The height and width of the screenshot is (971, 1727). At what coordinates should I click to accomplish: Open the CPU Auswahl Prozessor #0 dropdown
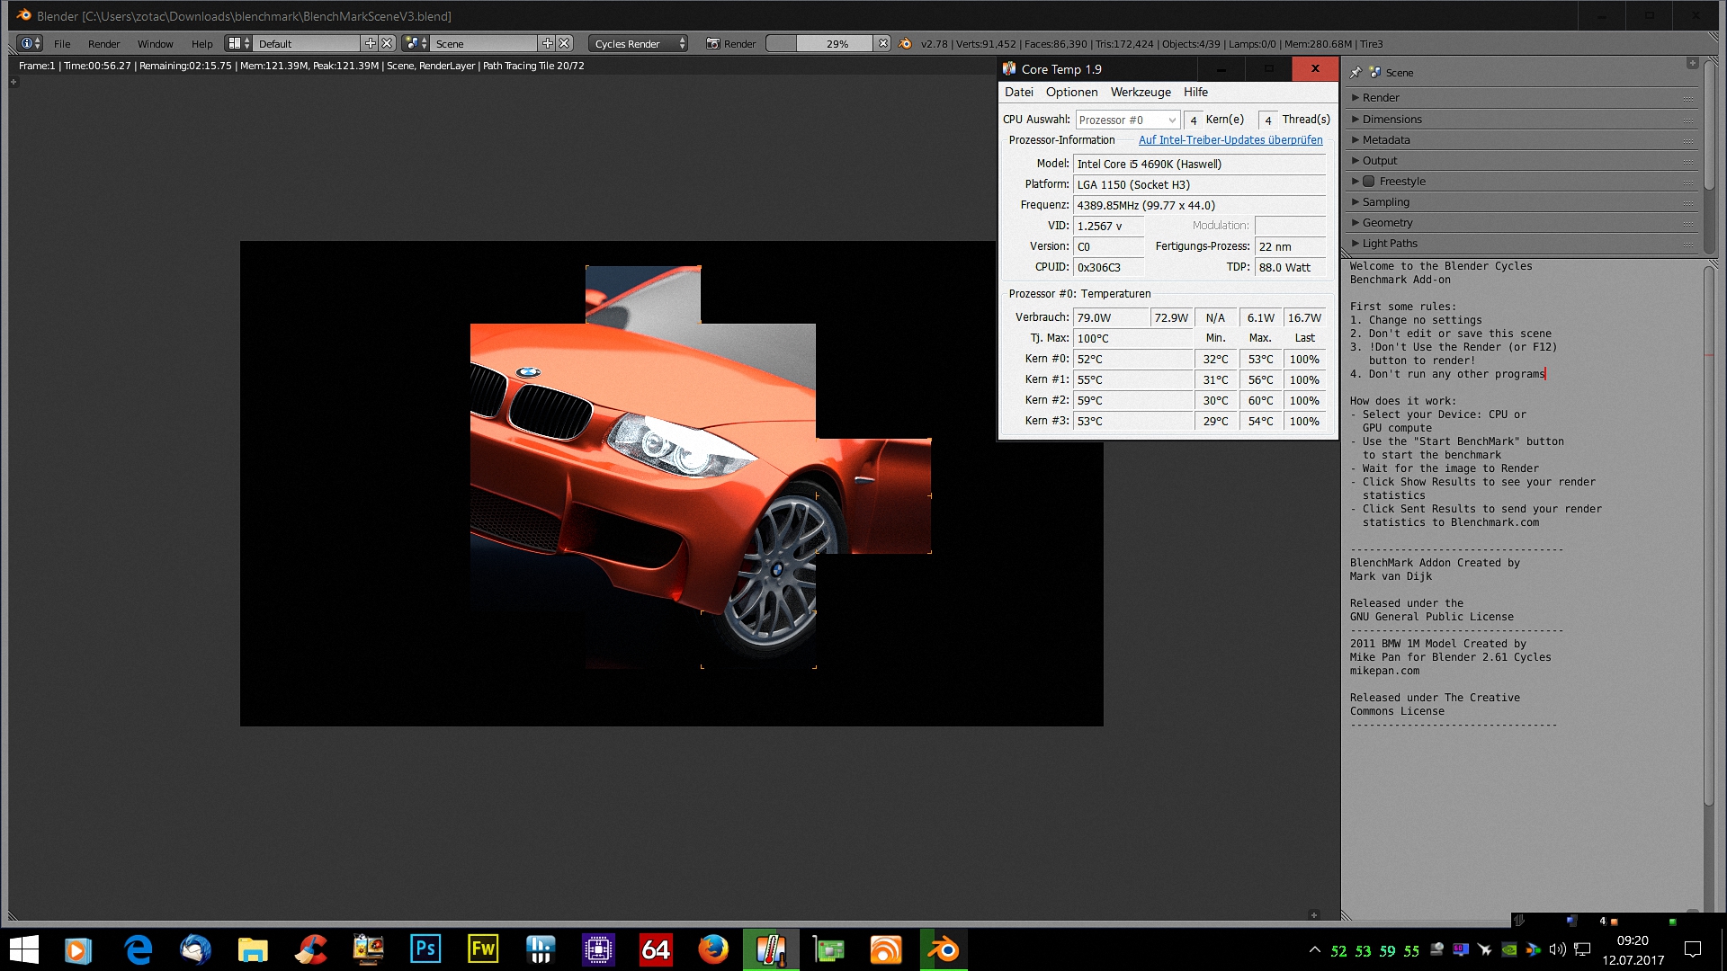(1128, 120)
